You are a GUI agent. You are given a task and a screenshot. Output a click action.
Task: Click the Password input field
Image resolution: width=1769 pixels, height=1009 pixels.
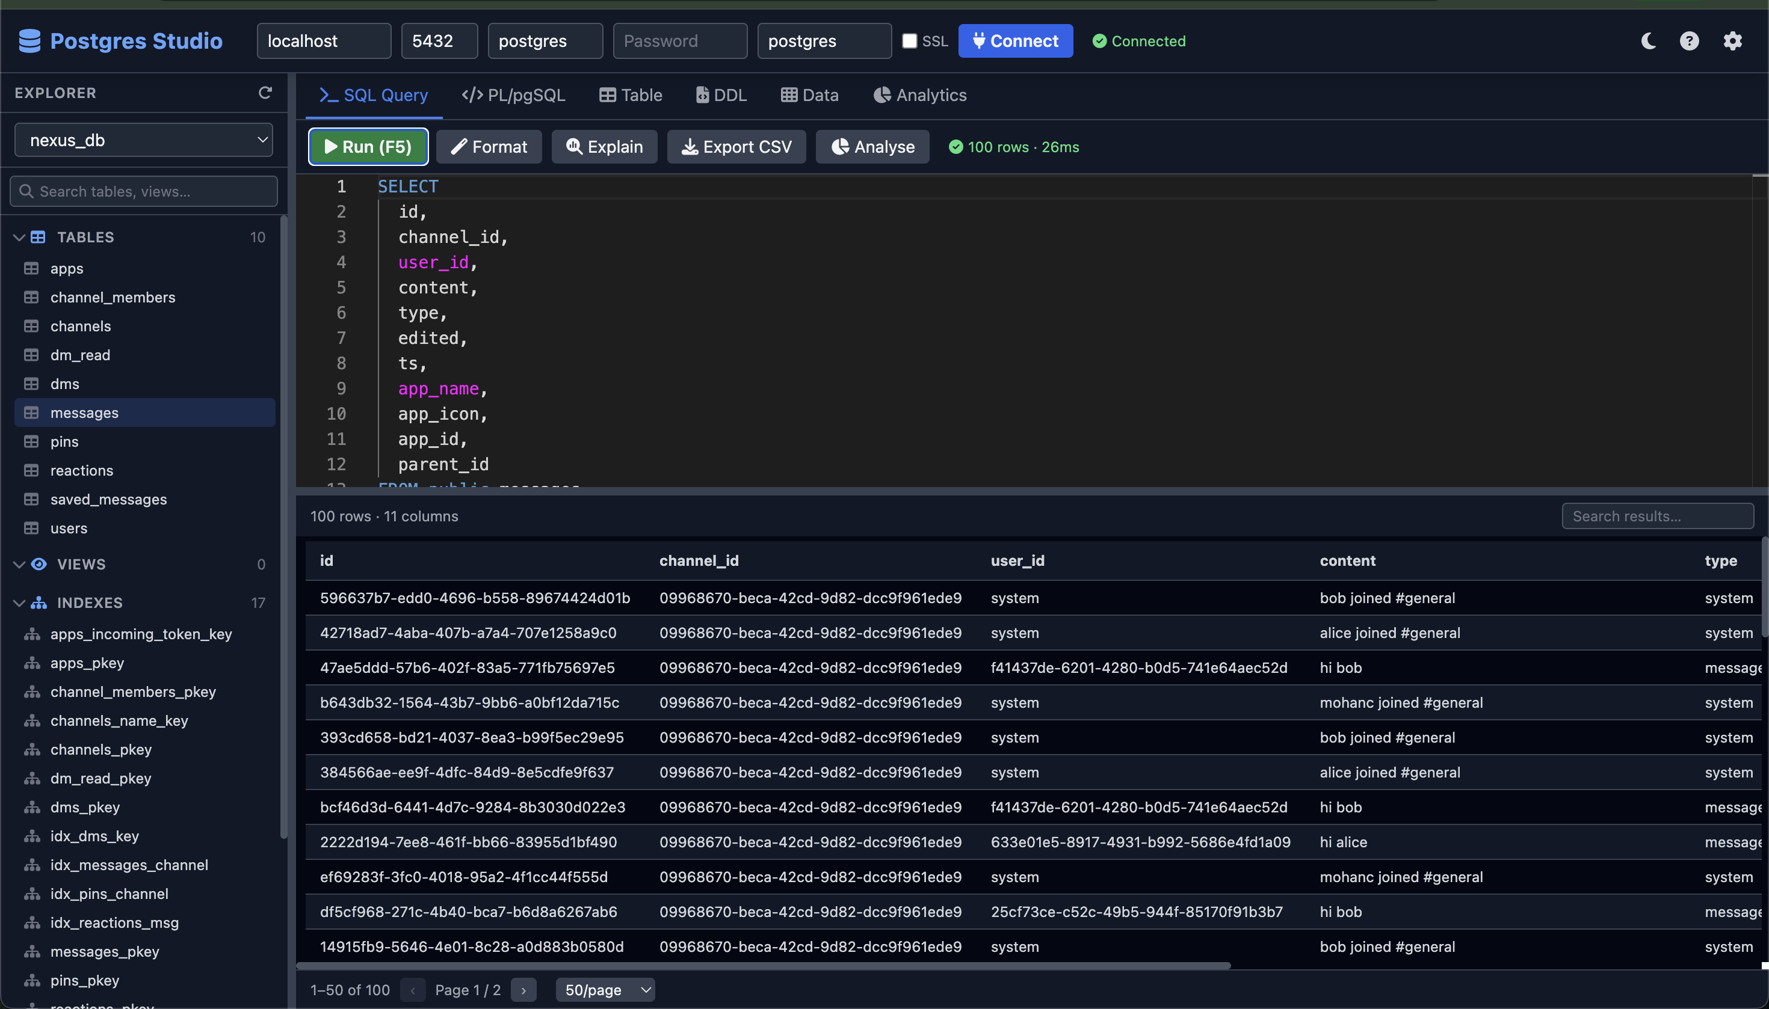pos(679,41)
